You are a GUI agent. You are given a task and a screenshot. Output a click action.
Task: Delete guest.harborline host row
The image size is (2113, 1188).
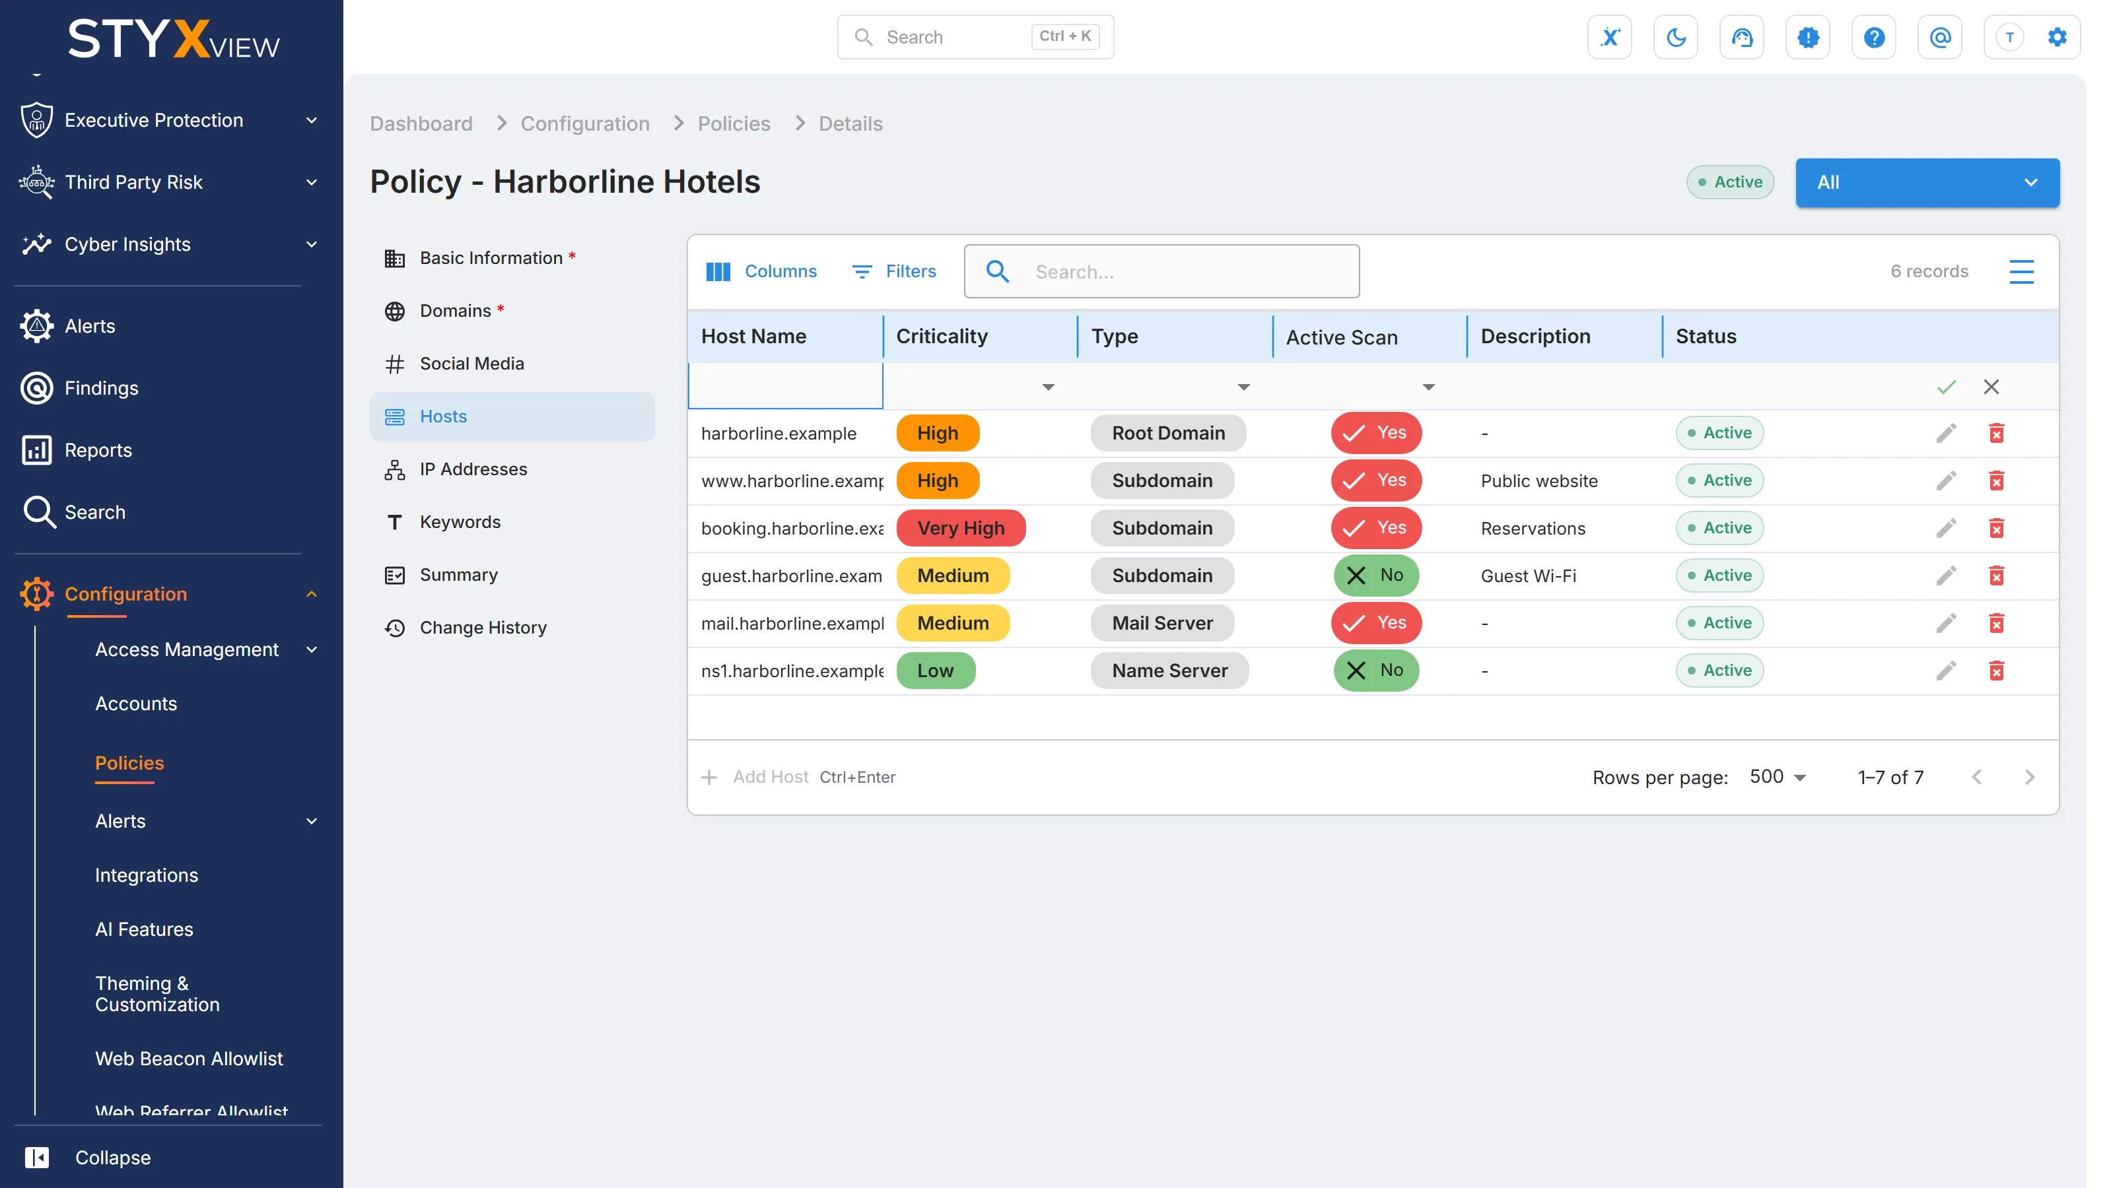1997,576
